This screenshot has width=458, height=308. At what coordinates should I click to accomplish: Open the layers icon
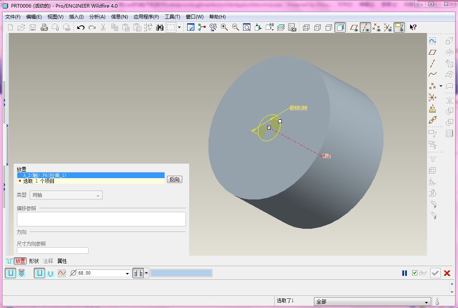click(x=281, y=27)
